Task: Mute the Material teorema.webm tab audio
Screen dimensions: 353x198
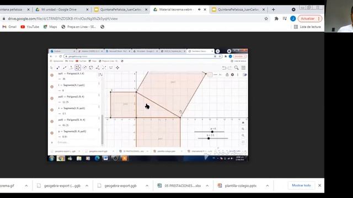Action: (199, 9)
